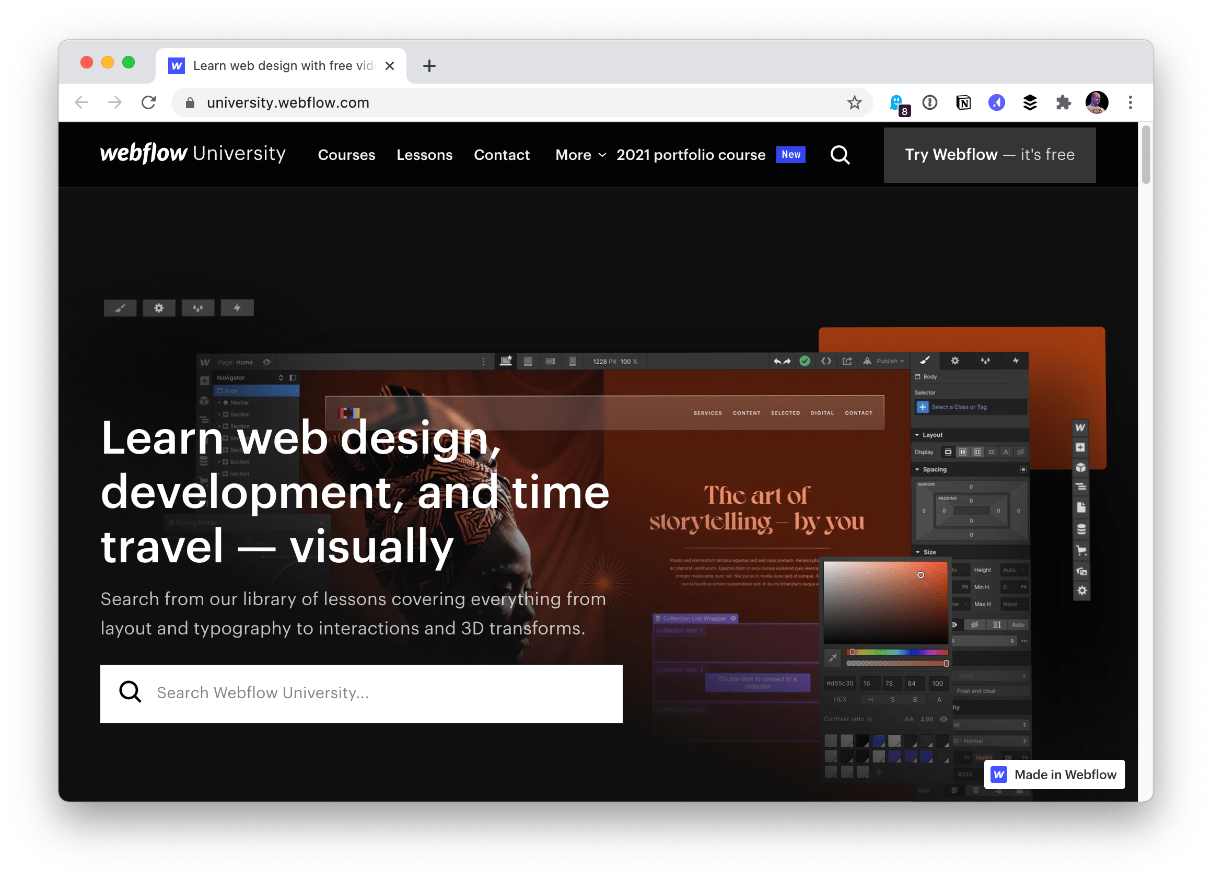Viewport: 1212px width, 879px height.
Task: Open the Add elements plus panel
Action: point(1080,447)
